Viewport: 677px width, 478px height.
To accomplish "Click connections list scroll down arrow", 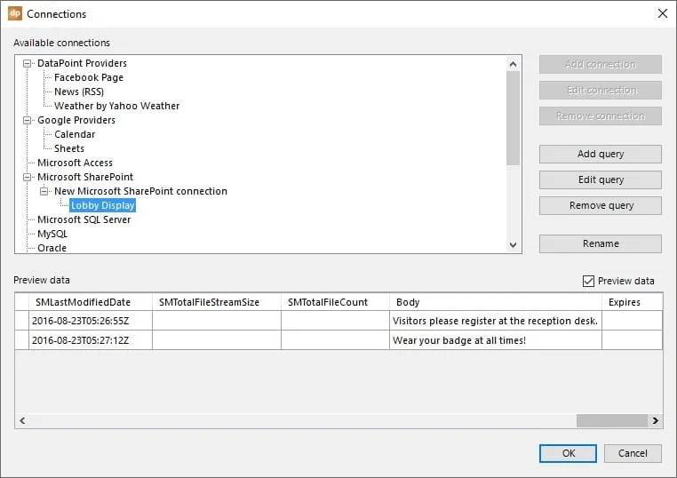I will click(x=513, y=245).
